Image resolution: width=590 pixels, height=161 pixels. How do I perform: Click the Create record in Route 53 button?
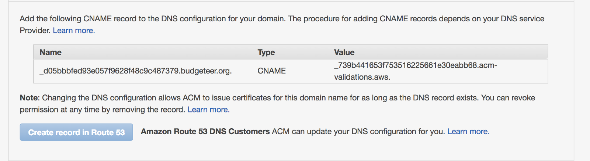click(76, 132)
